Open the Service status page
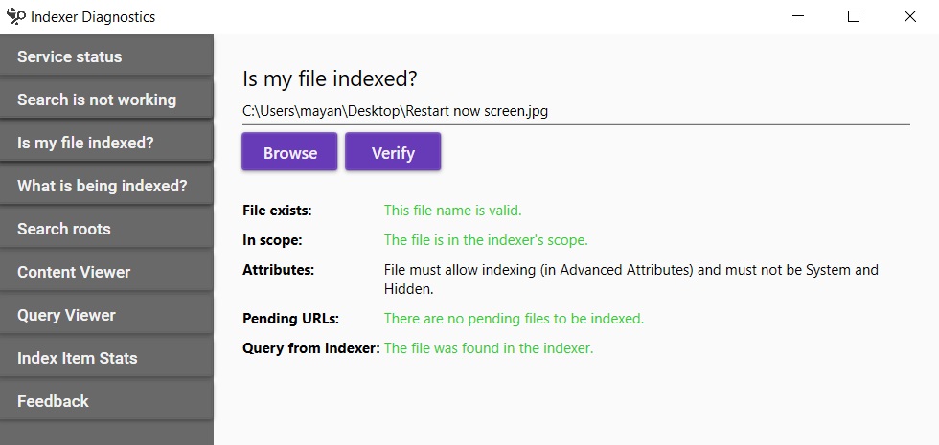The width and height of the screenshot is (939, 445). click(106, 56)
